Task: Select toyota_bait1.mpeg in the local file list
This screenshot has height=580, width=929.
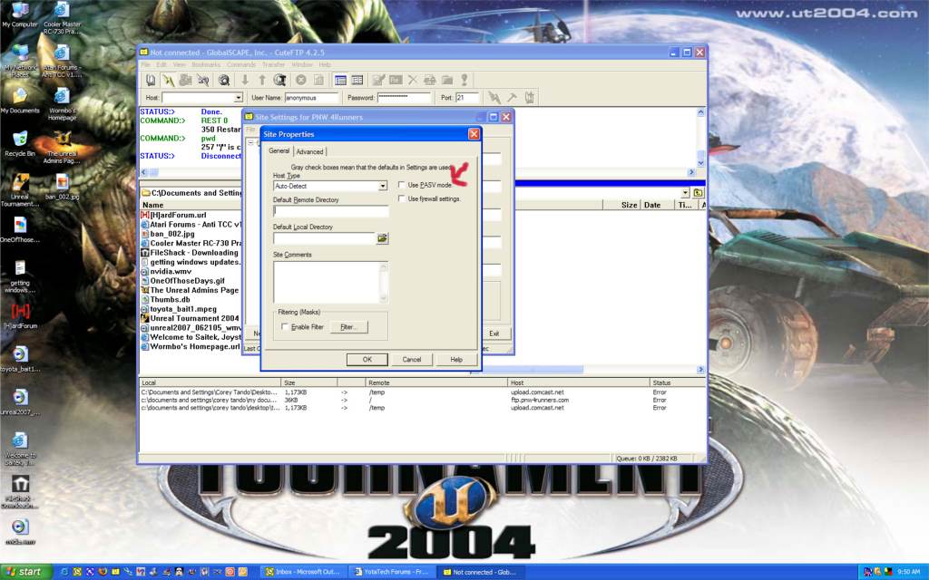Action: click(x=183, y=309)
